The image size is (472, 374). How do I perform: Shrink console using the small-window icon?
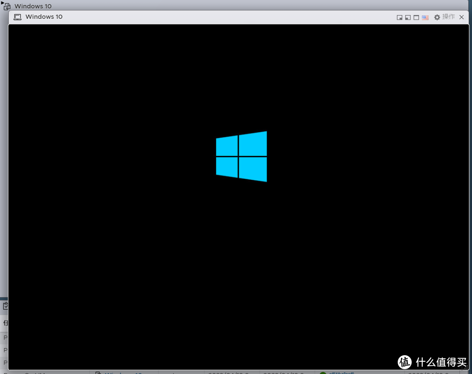point(399,17)
